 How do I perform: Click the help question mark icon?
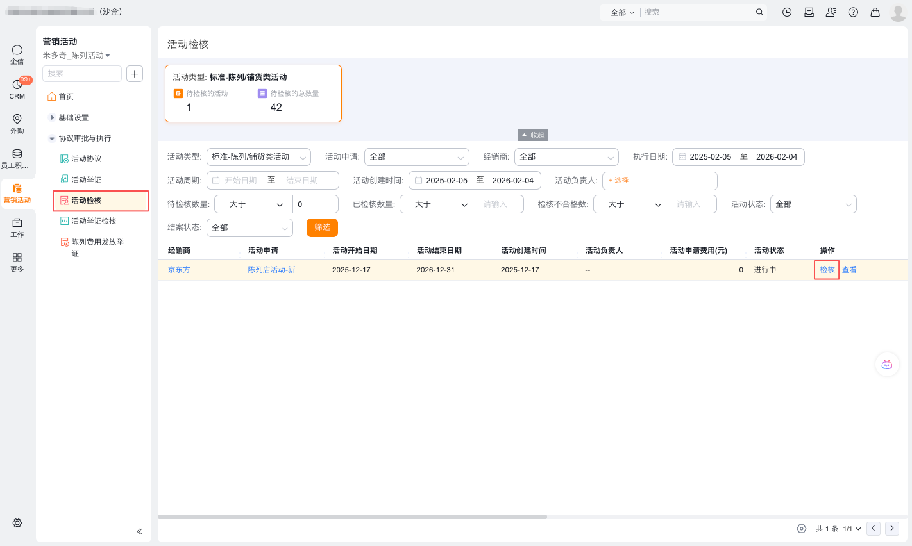853,12
